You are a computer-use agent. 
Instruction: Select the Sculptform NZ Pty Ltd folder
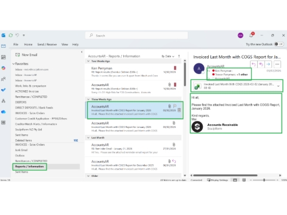coord(29,130)
